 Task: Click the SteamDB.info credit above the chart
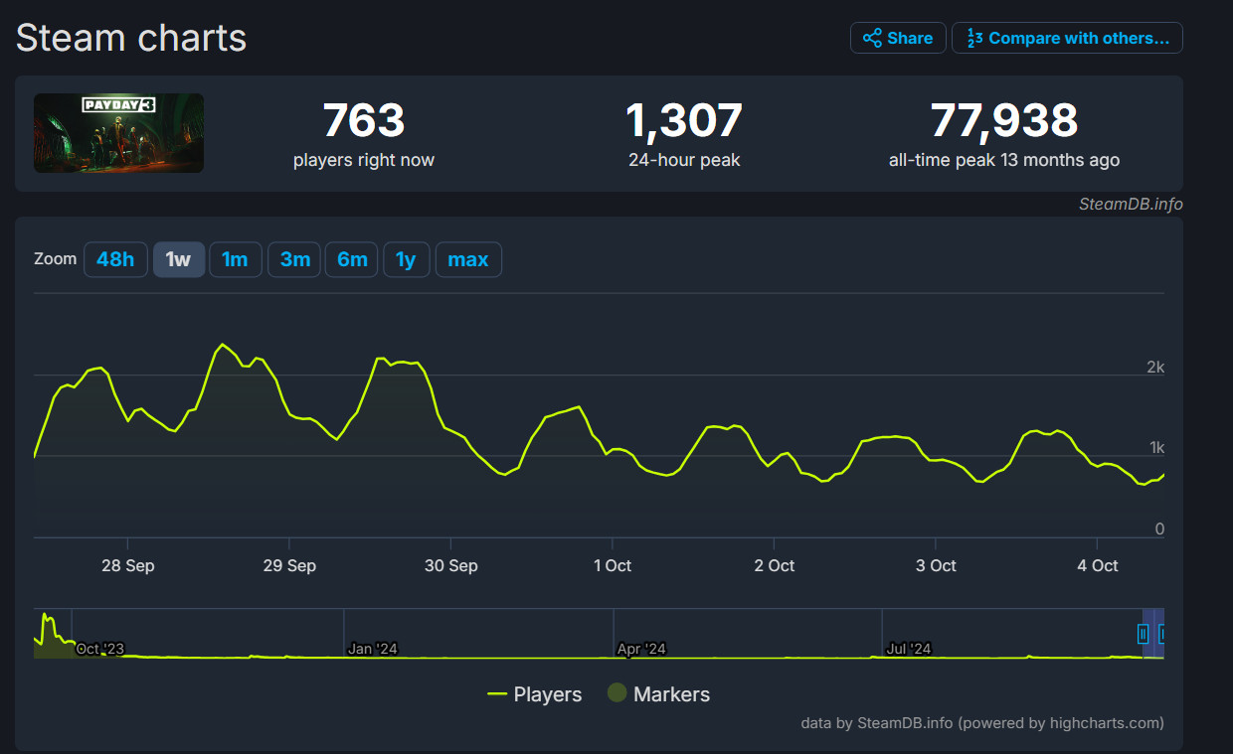[1131, 204]
